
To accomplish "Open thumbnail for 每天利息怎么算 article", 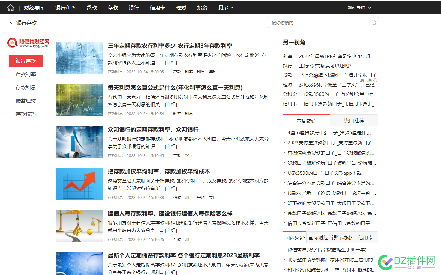I will [79, 100].
